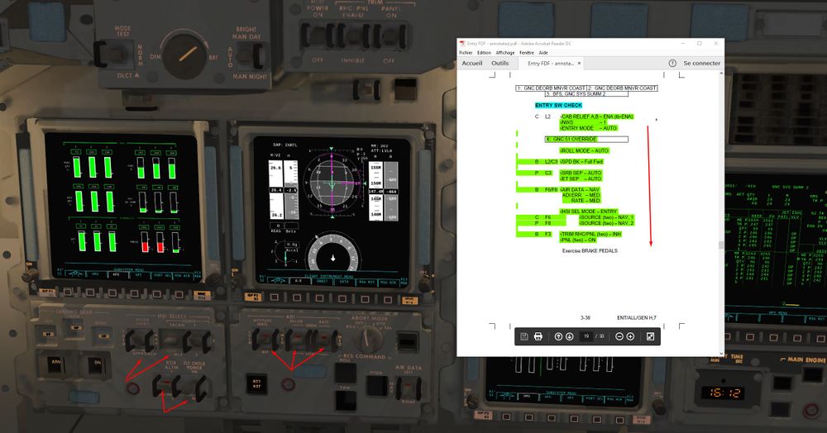Screen dimensions: 827x433
Task: Toggle the TRIM RHC/PNL ENABLE/INHIBIT switch
Action: [352, 36]
